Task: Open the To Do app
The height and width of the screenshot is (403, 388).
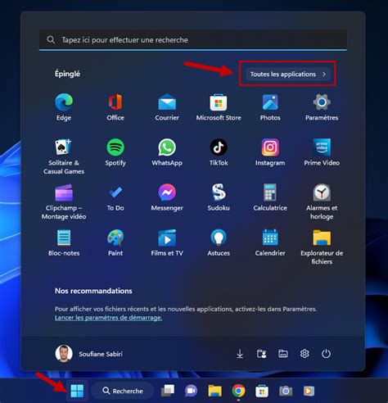Action: [x=115, y=197]
